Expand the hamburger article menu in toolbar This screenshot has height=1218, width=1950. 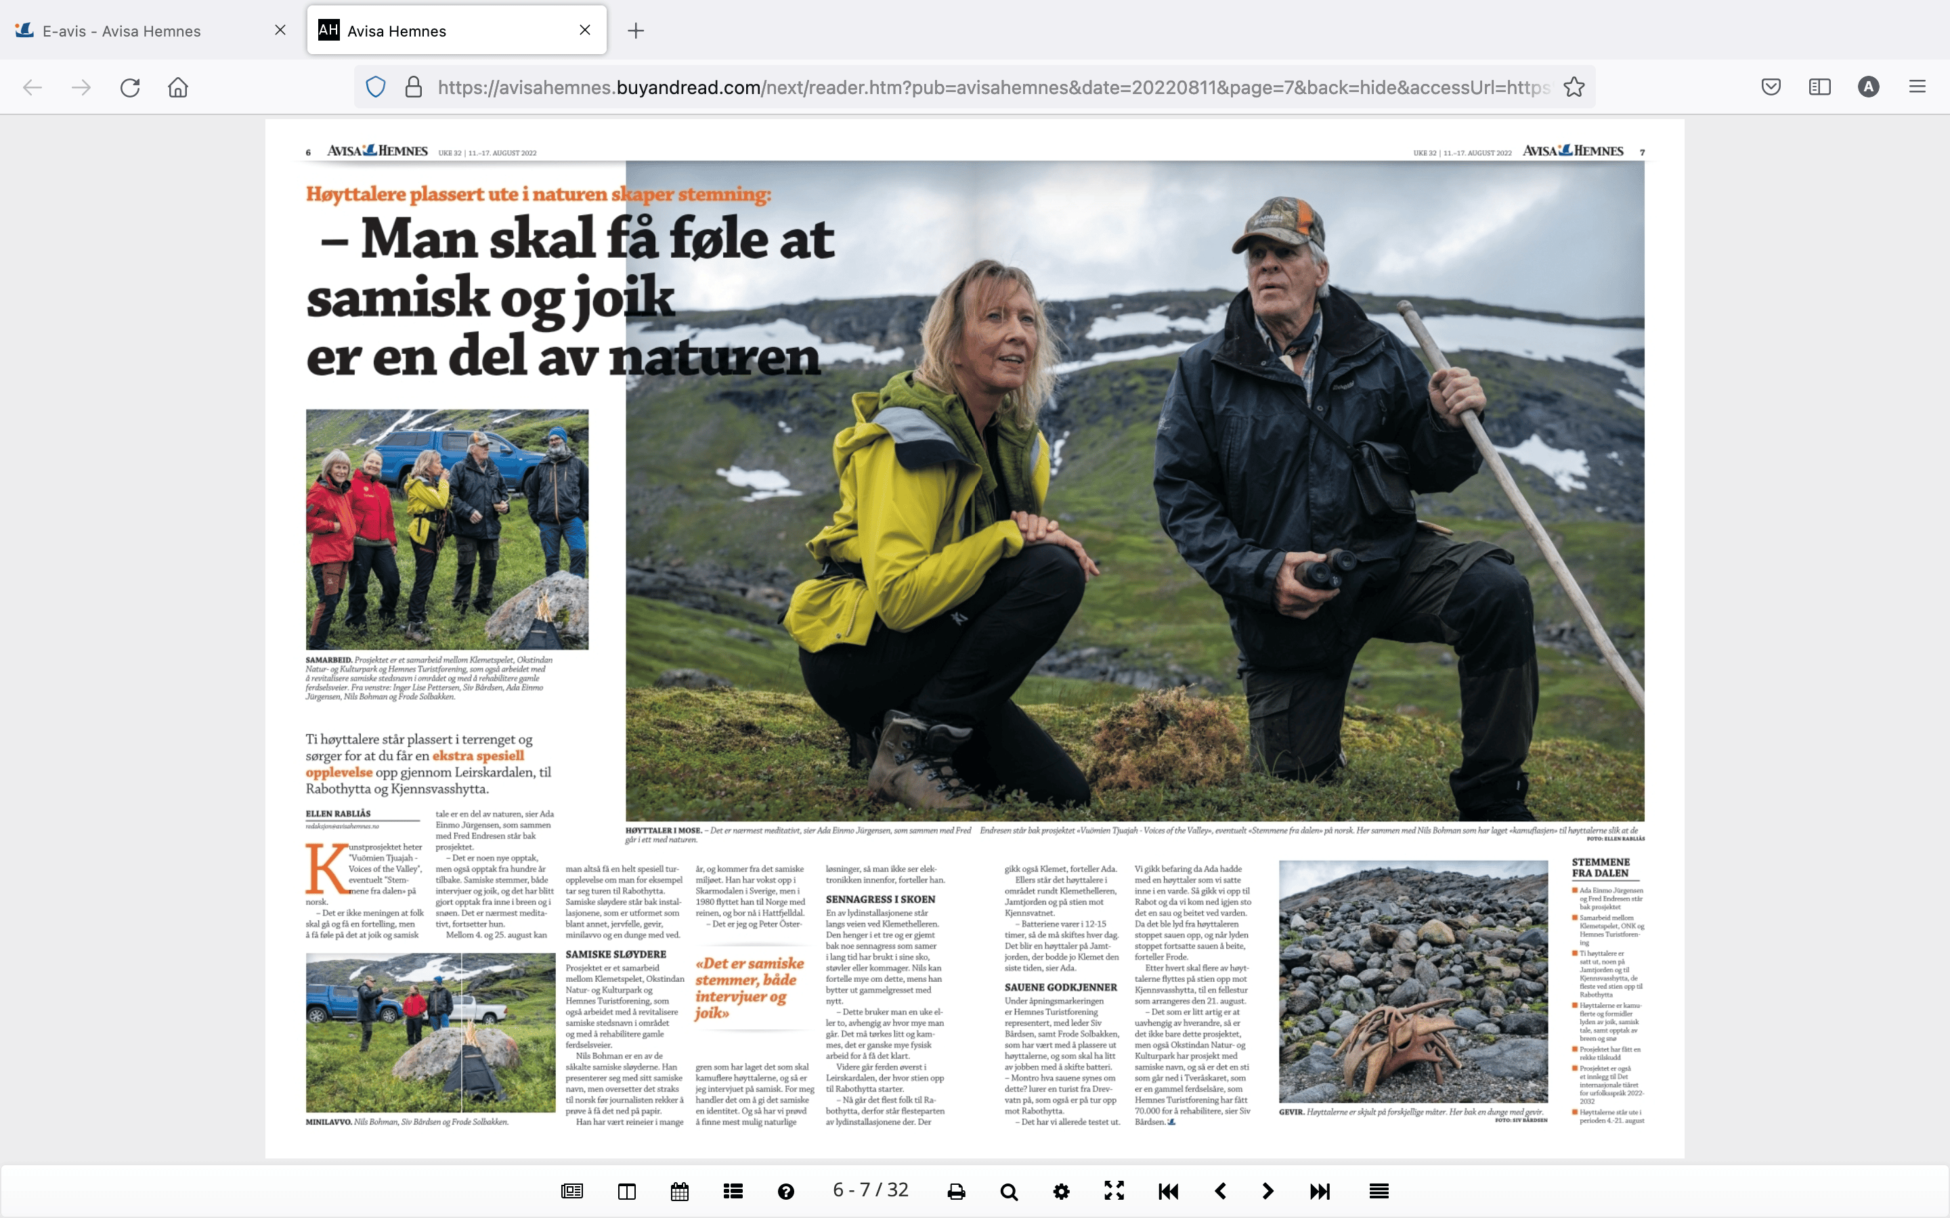[x=1379, y=1191]
